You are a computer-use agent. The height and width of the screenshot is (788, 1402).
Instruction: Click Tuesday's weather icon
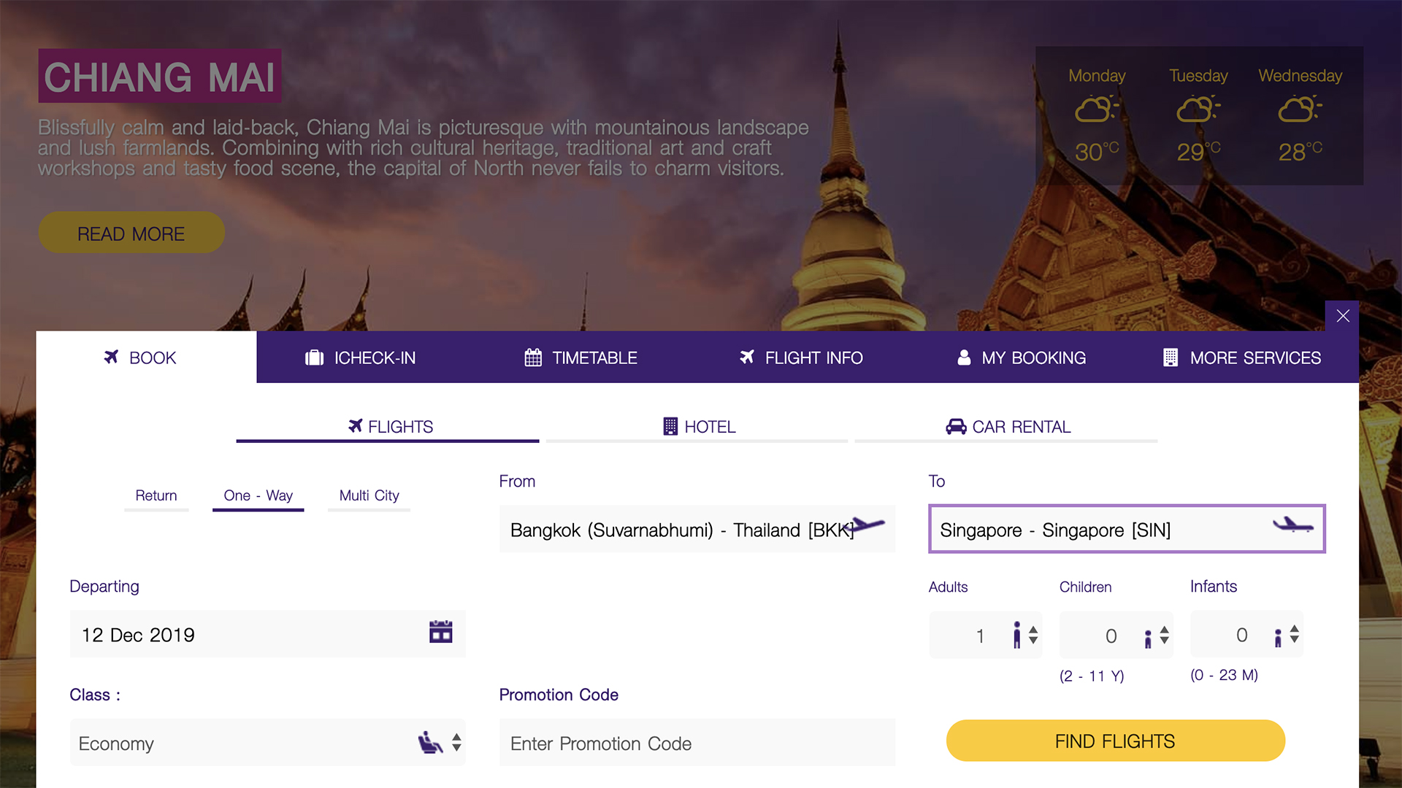tap(1198, 109)
